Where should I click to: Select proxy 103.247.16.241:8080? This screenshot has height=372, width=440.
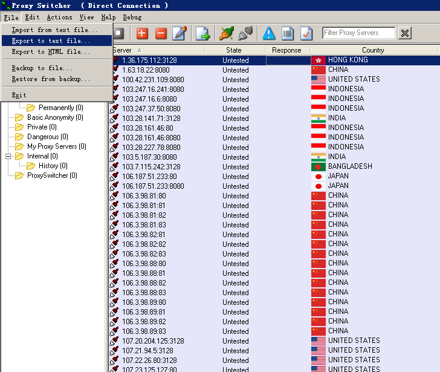point(153,90)
